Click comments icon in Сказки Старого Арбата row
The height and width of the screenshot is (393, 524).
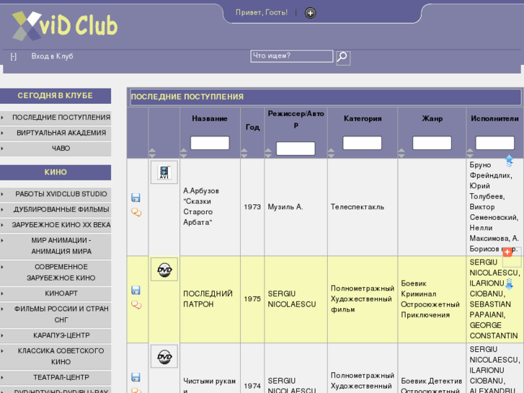tap(136, 213)
